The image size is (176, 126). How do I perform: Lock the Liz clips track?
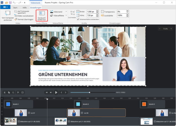pos(2,114)
